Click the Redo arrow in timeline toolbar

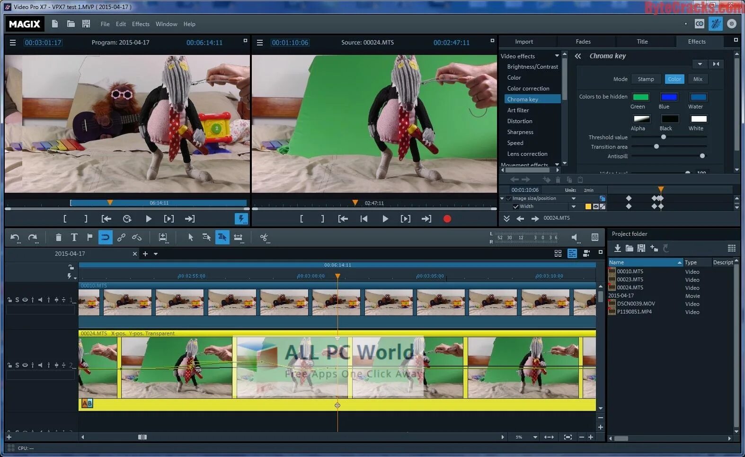32,238
